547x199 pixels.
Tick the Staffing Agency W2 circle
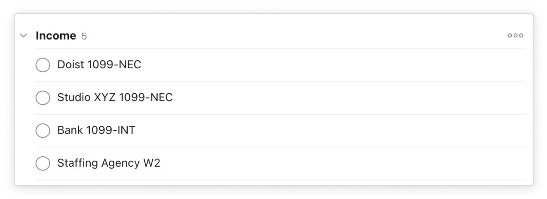[43, 163]
